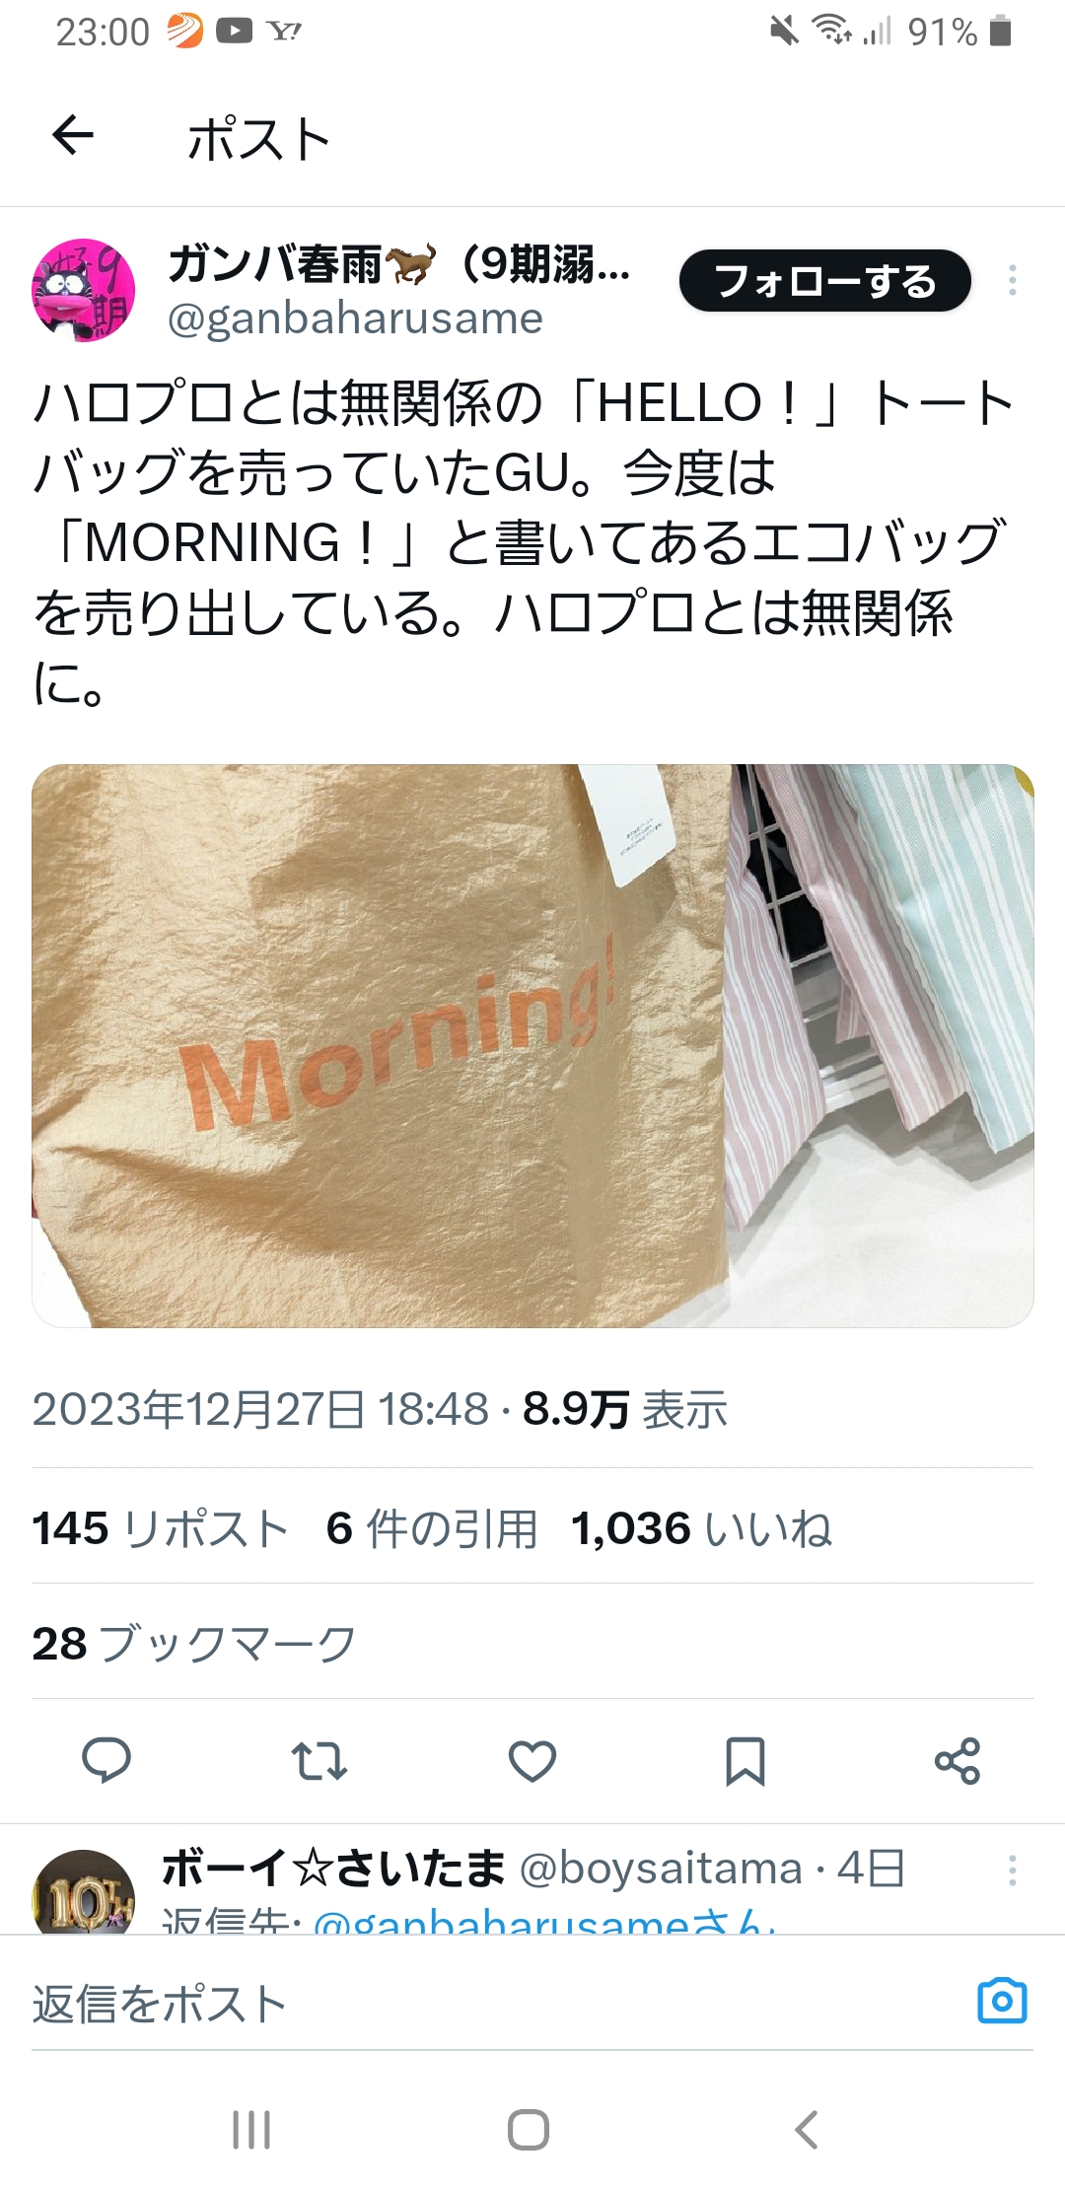Tap the repost arrows icon
1065x2189 pixels.
319,1760
